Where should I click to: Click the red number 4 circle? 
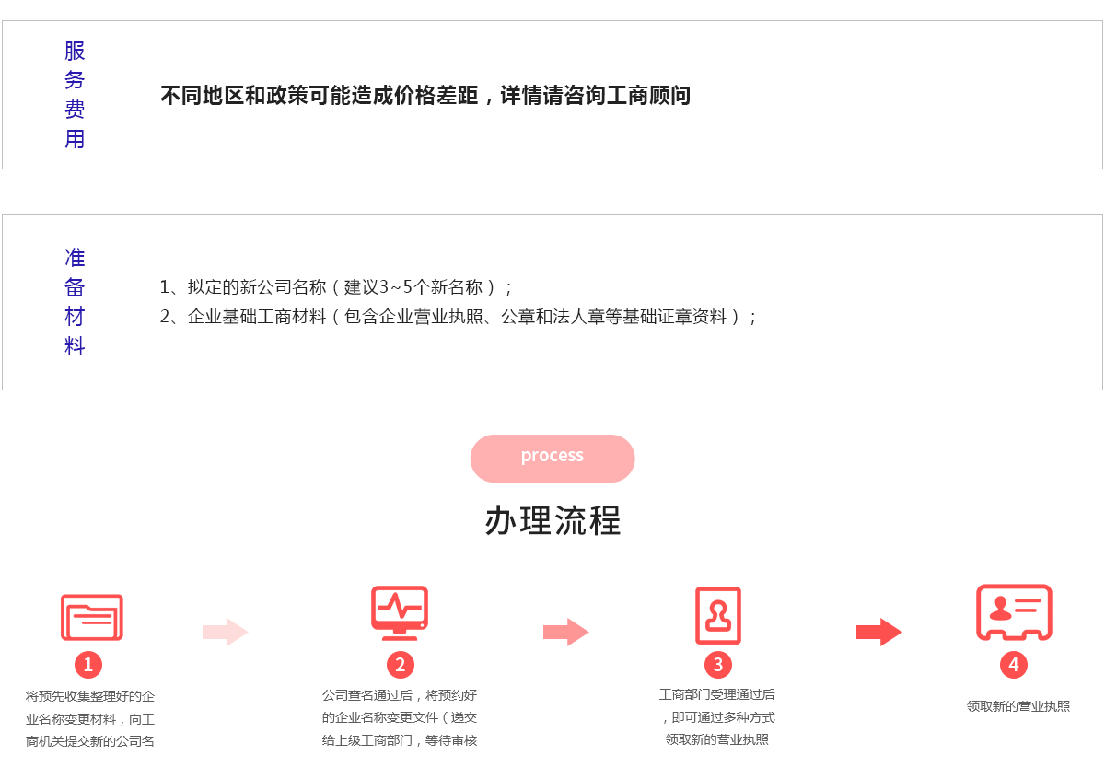tap(1014, 664)
